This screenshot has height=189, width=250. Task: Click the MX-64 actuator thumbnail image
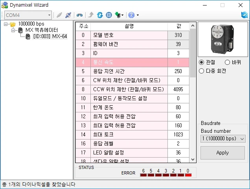tap(222, 39)
